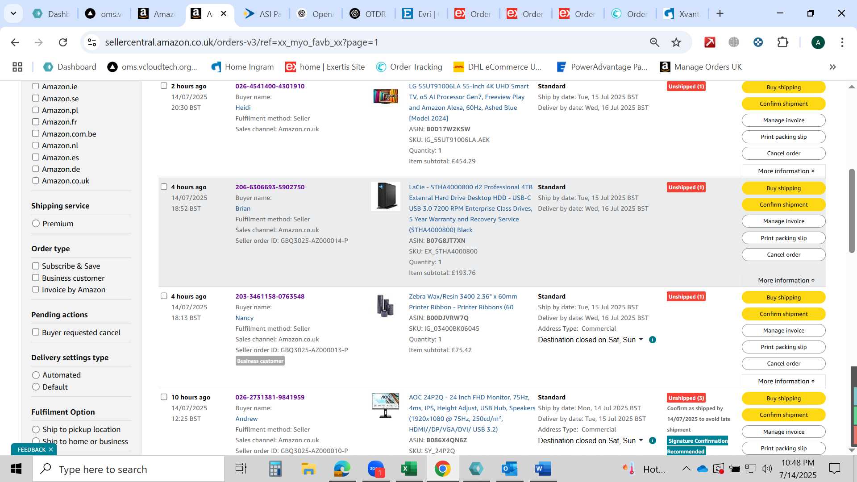Select the order checkbox for 206-6306693-5902750

[164, 187]
